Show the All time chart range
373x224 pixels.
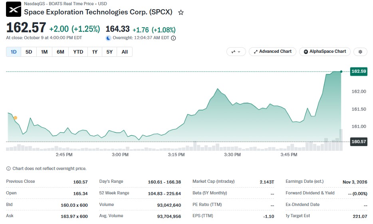(x=125, y=52)
